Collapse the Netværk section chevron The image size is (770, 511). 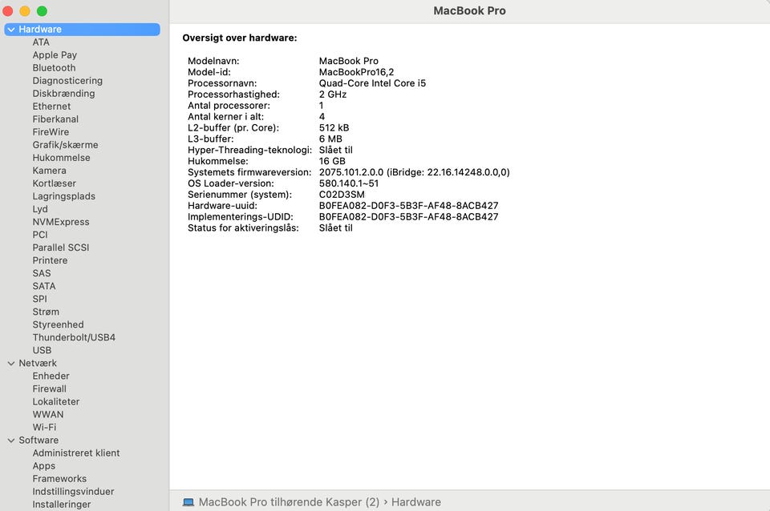click(10, 364)
